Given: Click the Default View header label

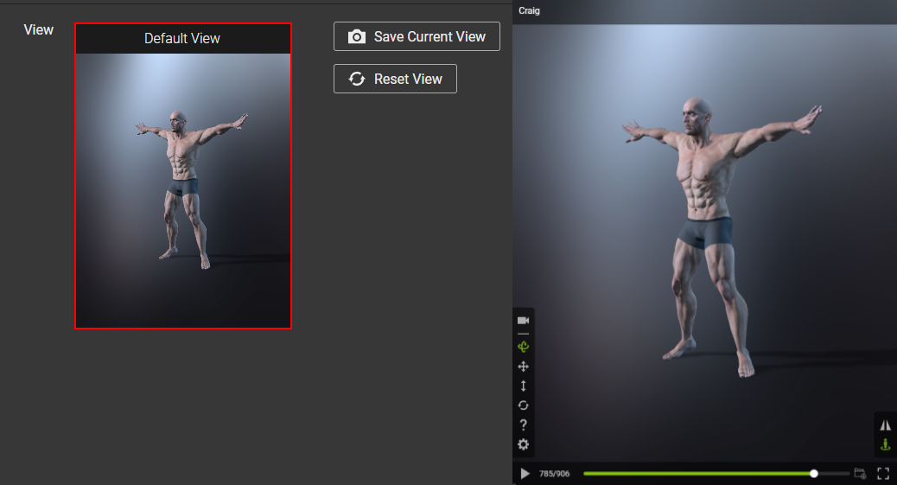Looking at the screenshot, I should click(182, 38).
